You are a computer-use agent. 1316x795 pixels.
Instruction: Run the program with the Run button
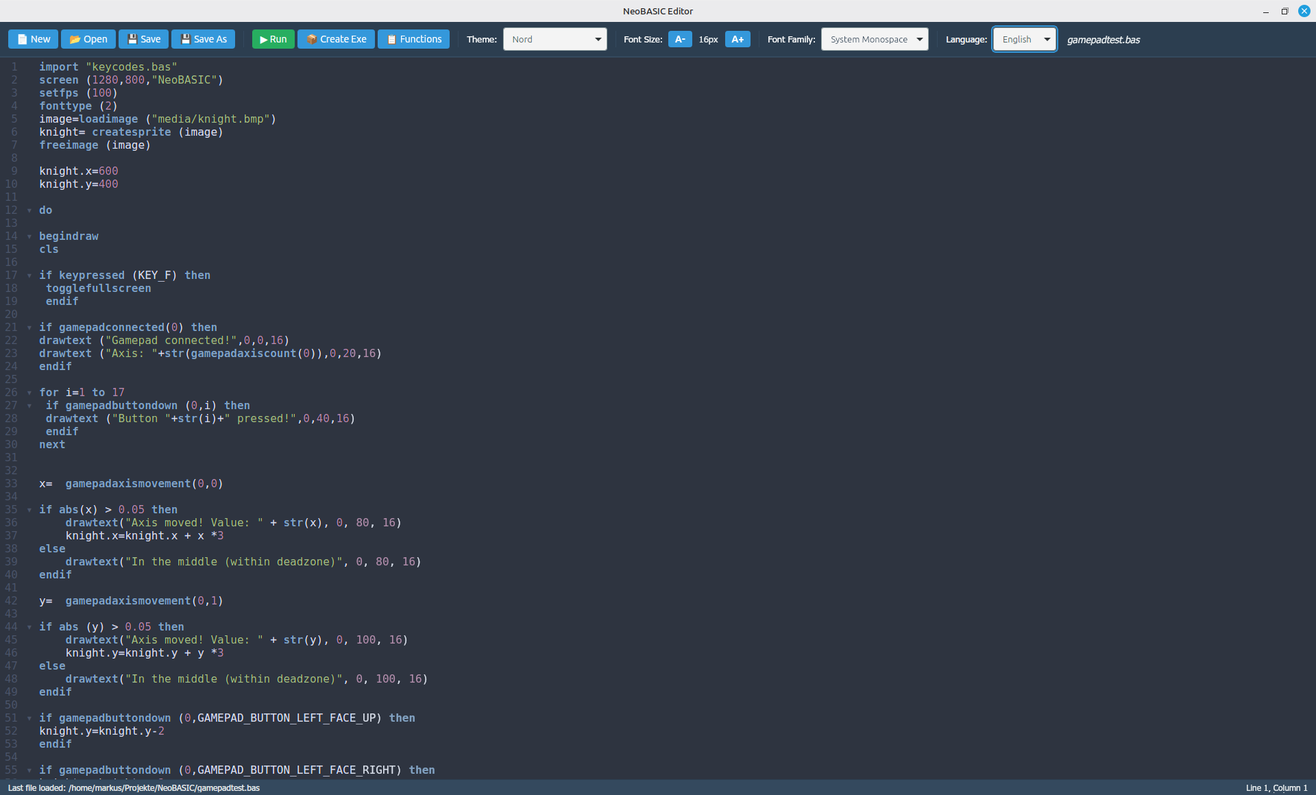273,39
